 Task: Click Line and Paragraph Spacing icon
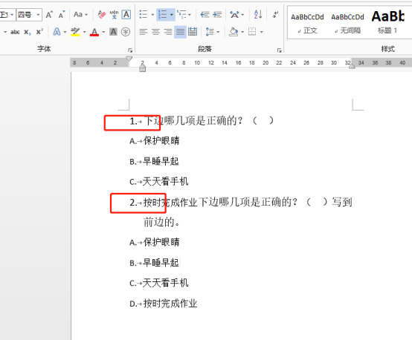coord(210,32)
